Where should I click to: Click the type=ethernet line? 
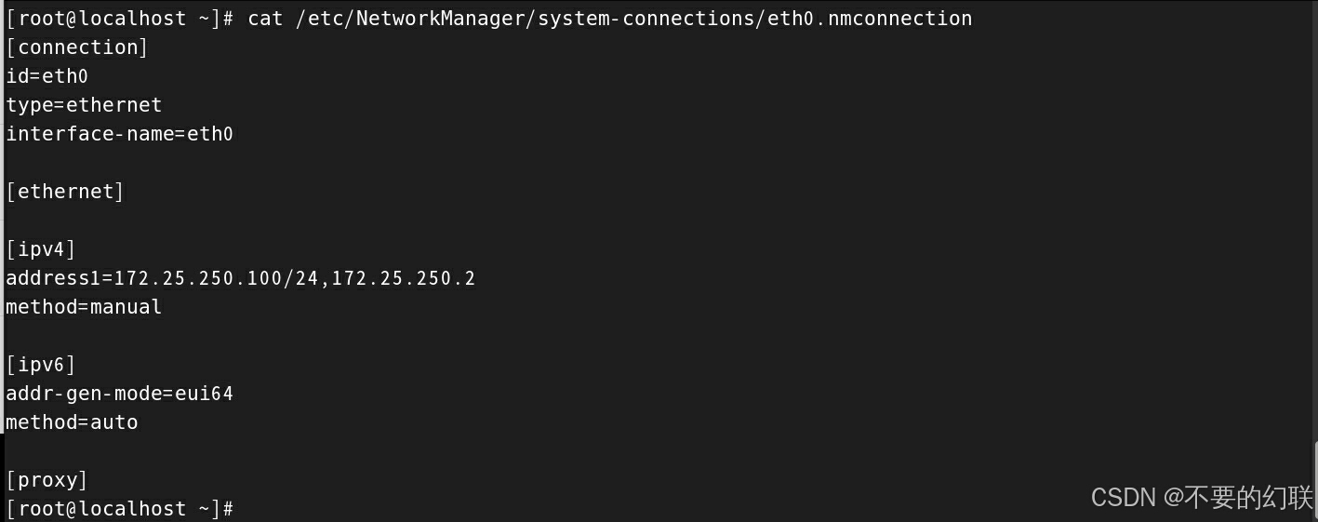(x=84, y=105)
